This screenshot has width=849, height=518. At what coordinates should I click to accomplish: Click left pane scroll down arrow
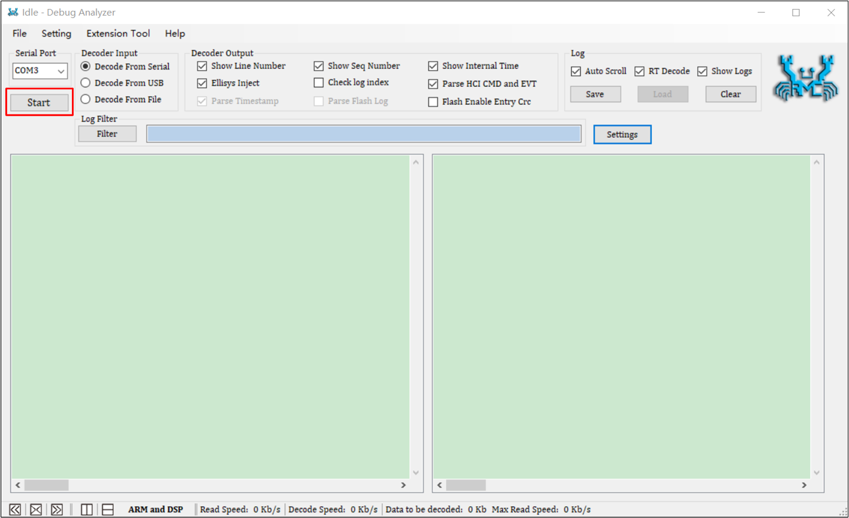(416, 472)
